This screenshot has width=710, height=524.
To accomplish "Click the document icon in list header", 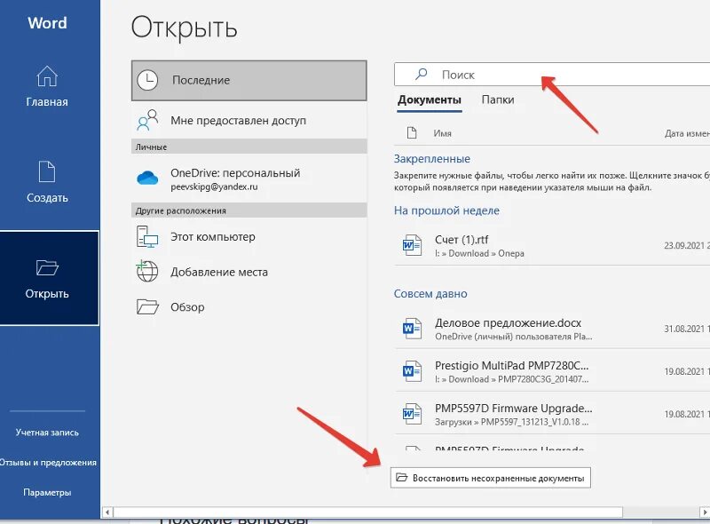I will 412,133.
